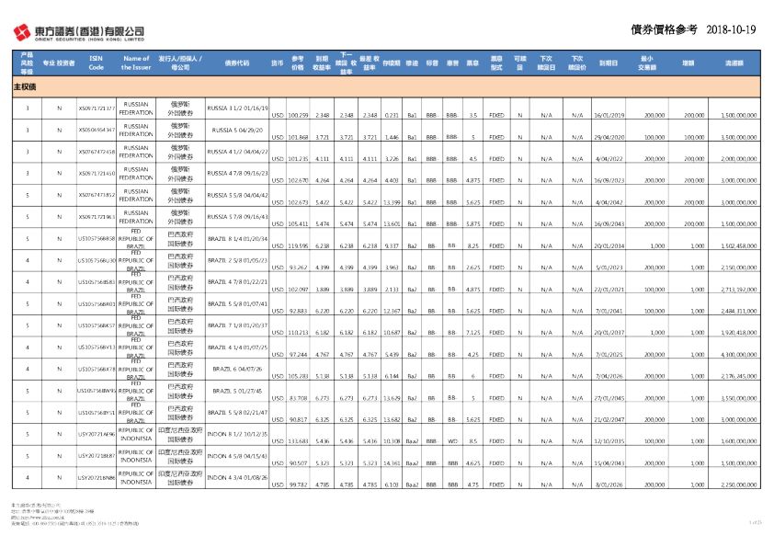
Task: Select bond code INDON 4 3/4 01/08/26
Action: tap(236, 478)
